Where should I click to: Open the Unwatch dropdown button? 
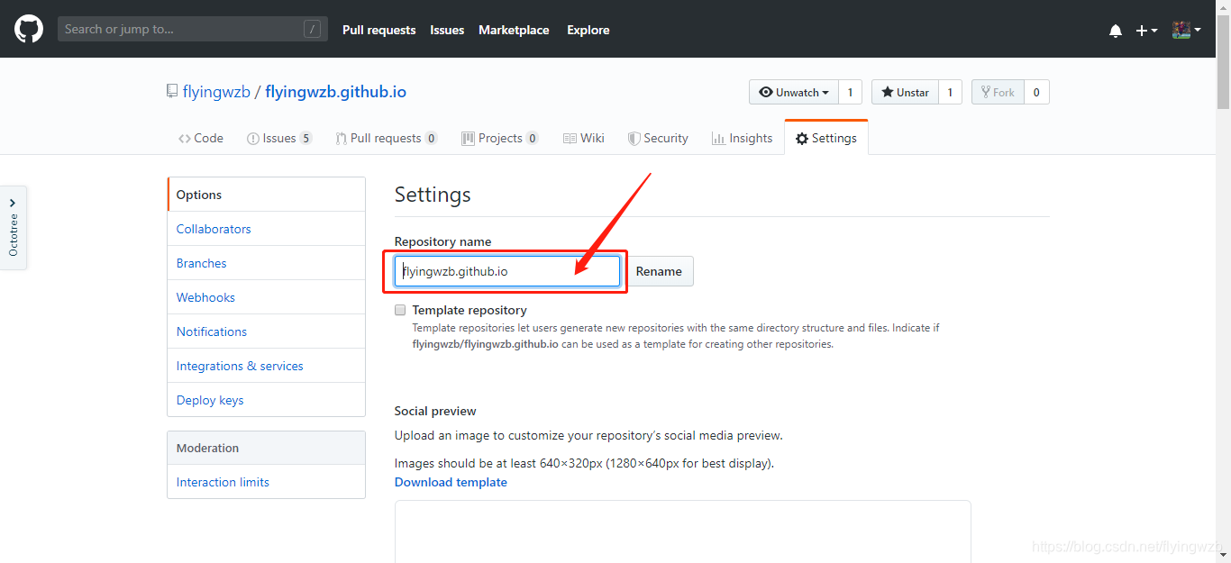(794, 92)
